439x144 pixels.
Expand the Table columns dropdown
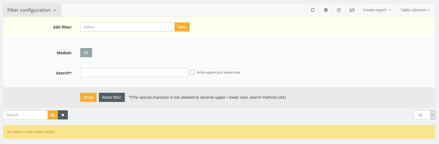point(415,10)
